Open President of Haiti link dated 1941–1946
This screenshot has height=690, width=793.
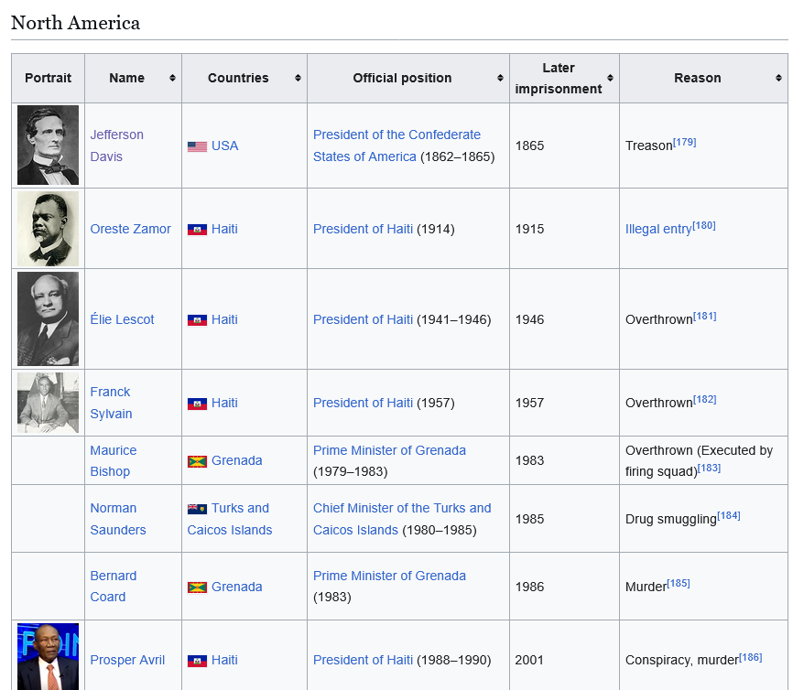[x=364, y=319]
